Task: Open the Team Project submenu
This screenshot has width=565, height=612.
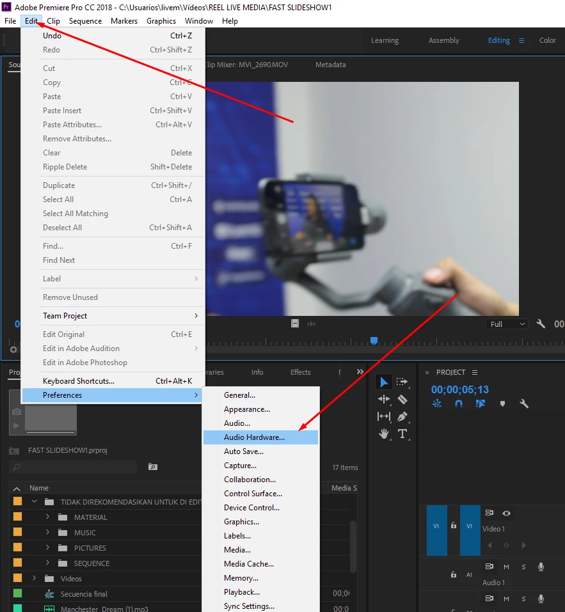Action: pyautogui.click(x=113, y=316)
